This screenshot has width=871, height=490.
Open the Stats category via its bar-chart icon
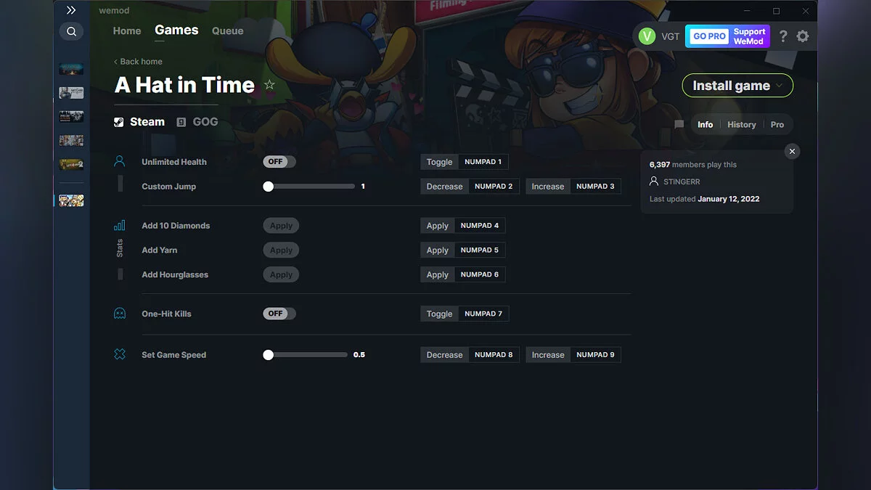(x=119, y=226)
